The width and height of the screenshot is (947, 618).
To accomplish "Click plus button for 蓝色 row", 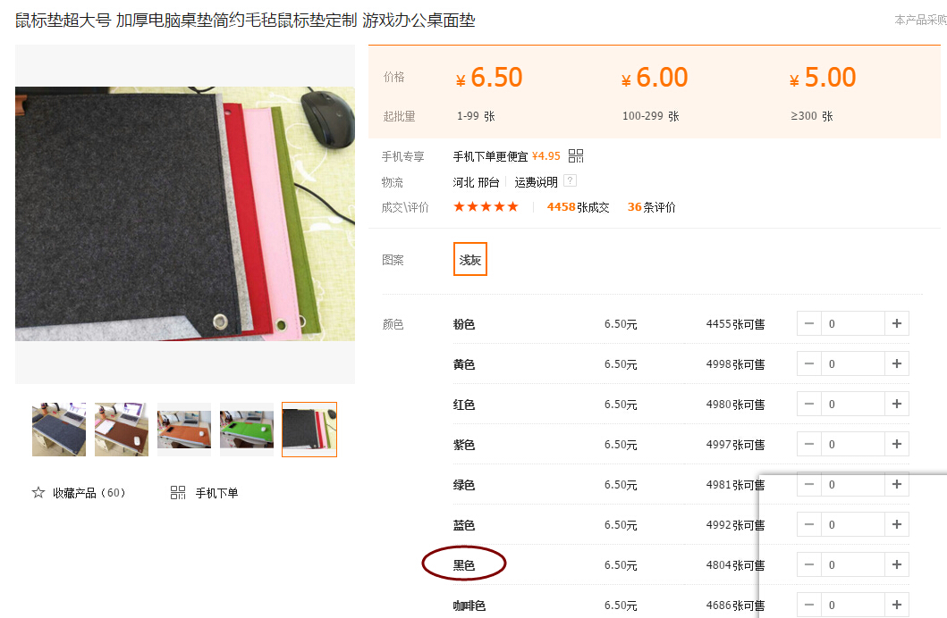I will [897, 524].
